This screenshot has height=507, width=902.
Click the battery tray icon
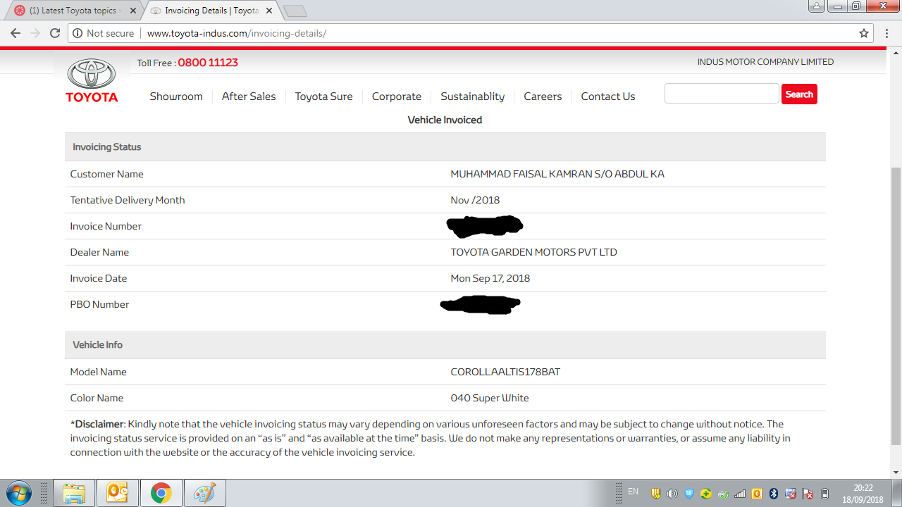pyautogui.click(x=825, y=494)
